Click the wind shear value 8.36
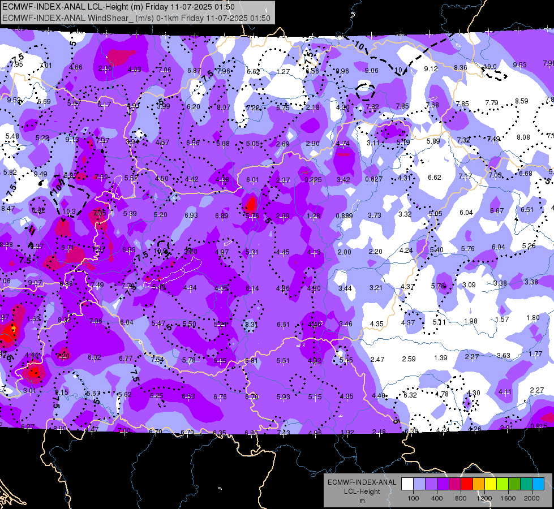The width and height of the screenshot is (554, 509). tap(461, 67)
